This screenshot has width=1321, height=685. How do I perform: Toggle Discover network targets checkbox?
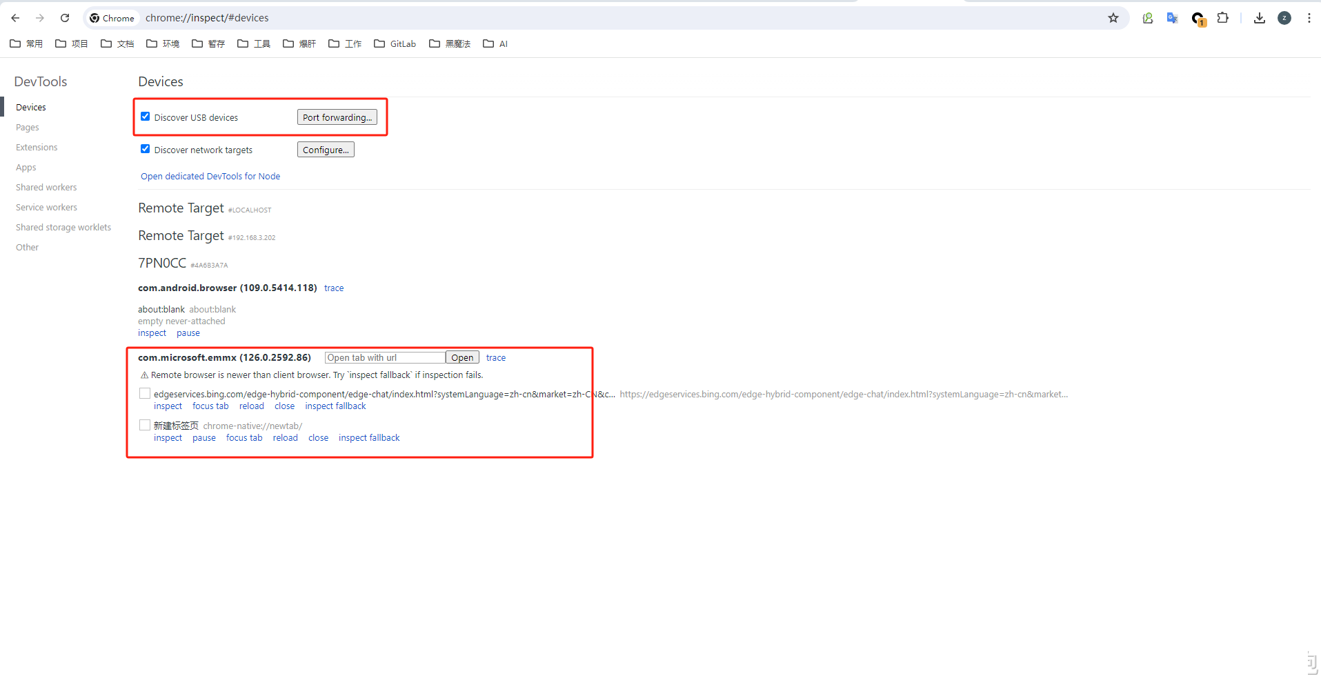click(146, 149)
